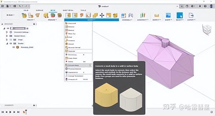Collapse the root component node in the browser
This screenshot has width=215, height=116.
(x=4, y=28)
